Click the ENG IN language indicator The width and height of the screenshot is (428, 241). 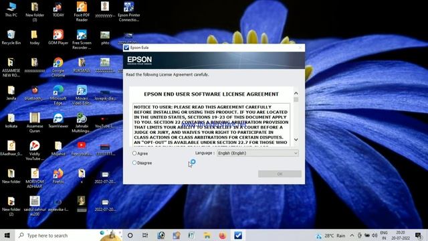pyautogui.click(x=384, y=236)
